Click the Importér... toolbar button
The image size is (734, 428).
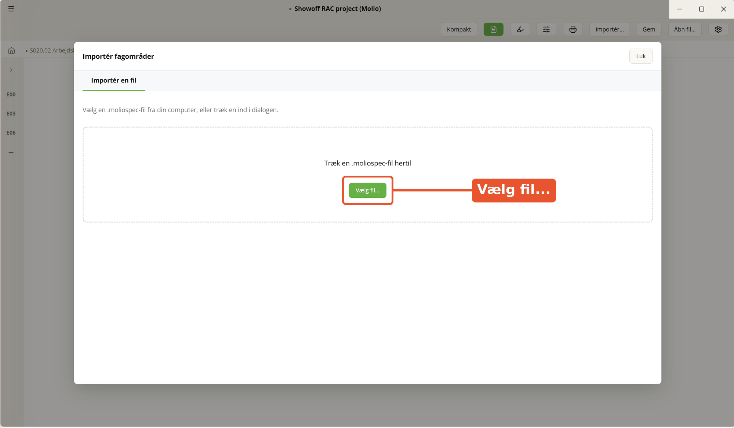click(x=609, y=29)
